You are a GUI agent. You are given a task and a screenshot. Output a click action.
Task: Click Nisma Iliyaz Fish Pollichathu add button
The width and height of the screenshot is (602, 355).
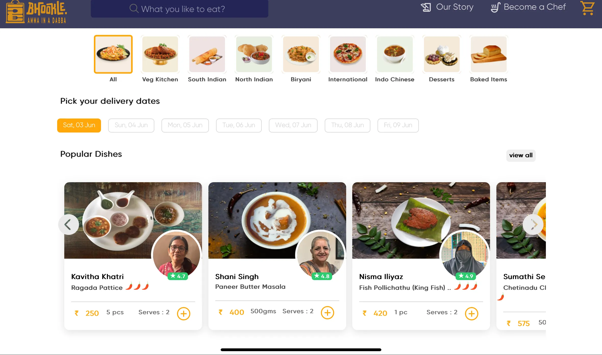point(472,313)
